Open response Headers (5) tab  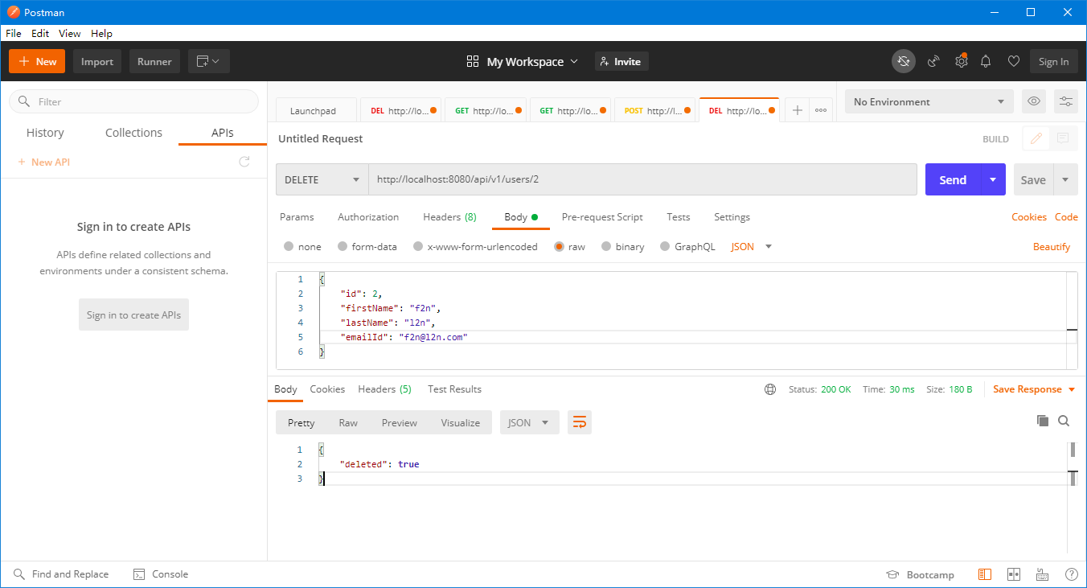point(384,389)
